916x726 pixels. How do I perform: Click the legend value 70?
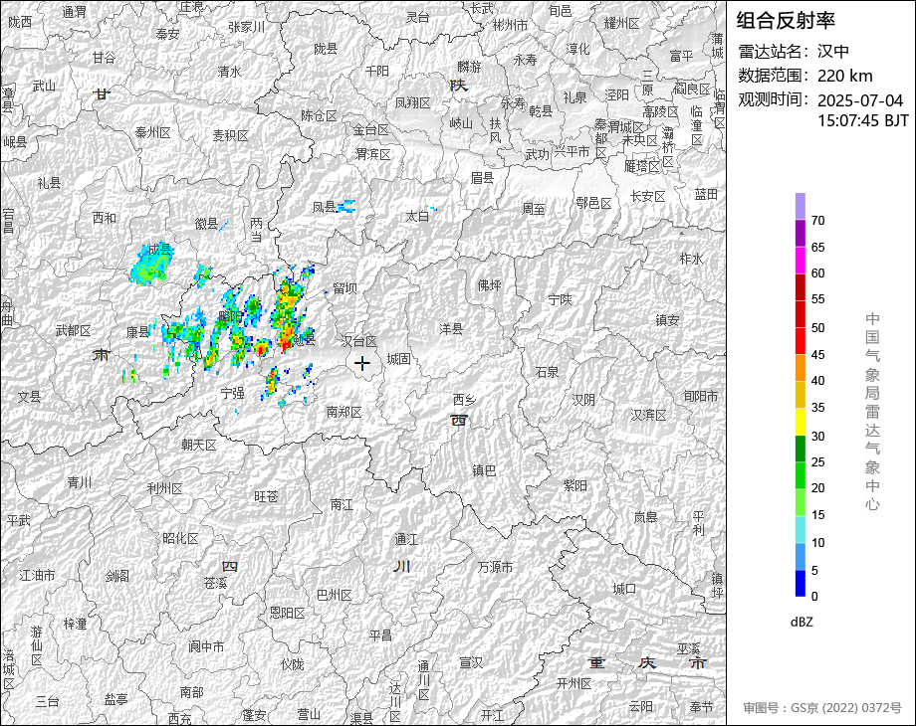coord(817,221)
